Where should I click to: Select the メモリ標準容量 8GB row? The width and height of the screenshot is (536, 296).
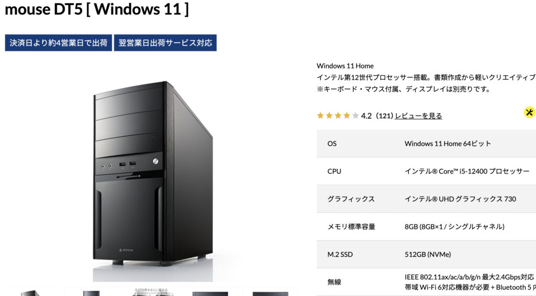426,227
